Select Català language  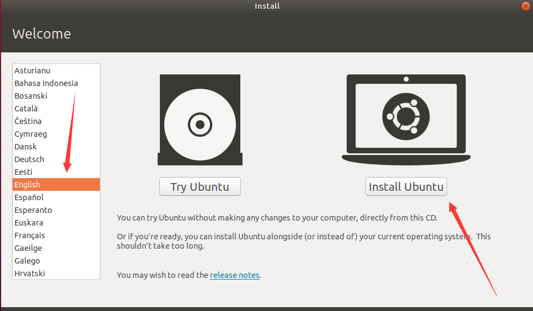[x=56, y=109]
